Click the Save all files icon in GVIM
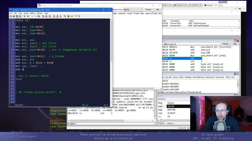This screenshot has width=252, height=141. coord(17,16)
